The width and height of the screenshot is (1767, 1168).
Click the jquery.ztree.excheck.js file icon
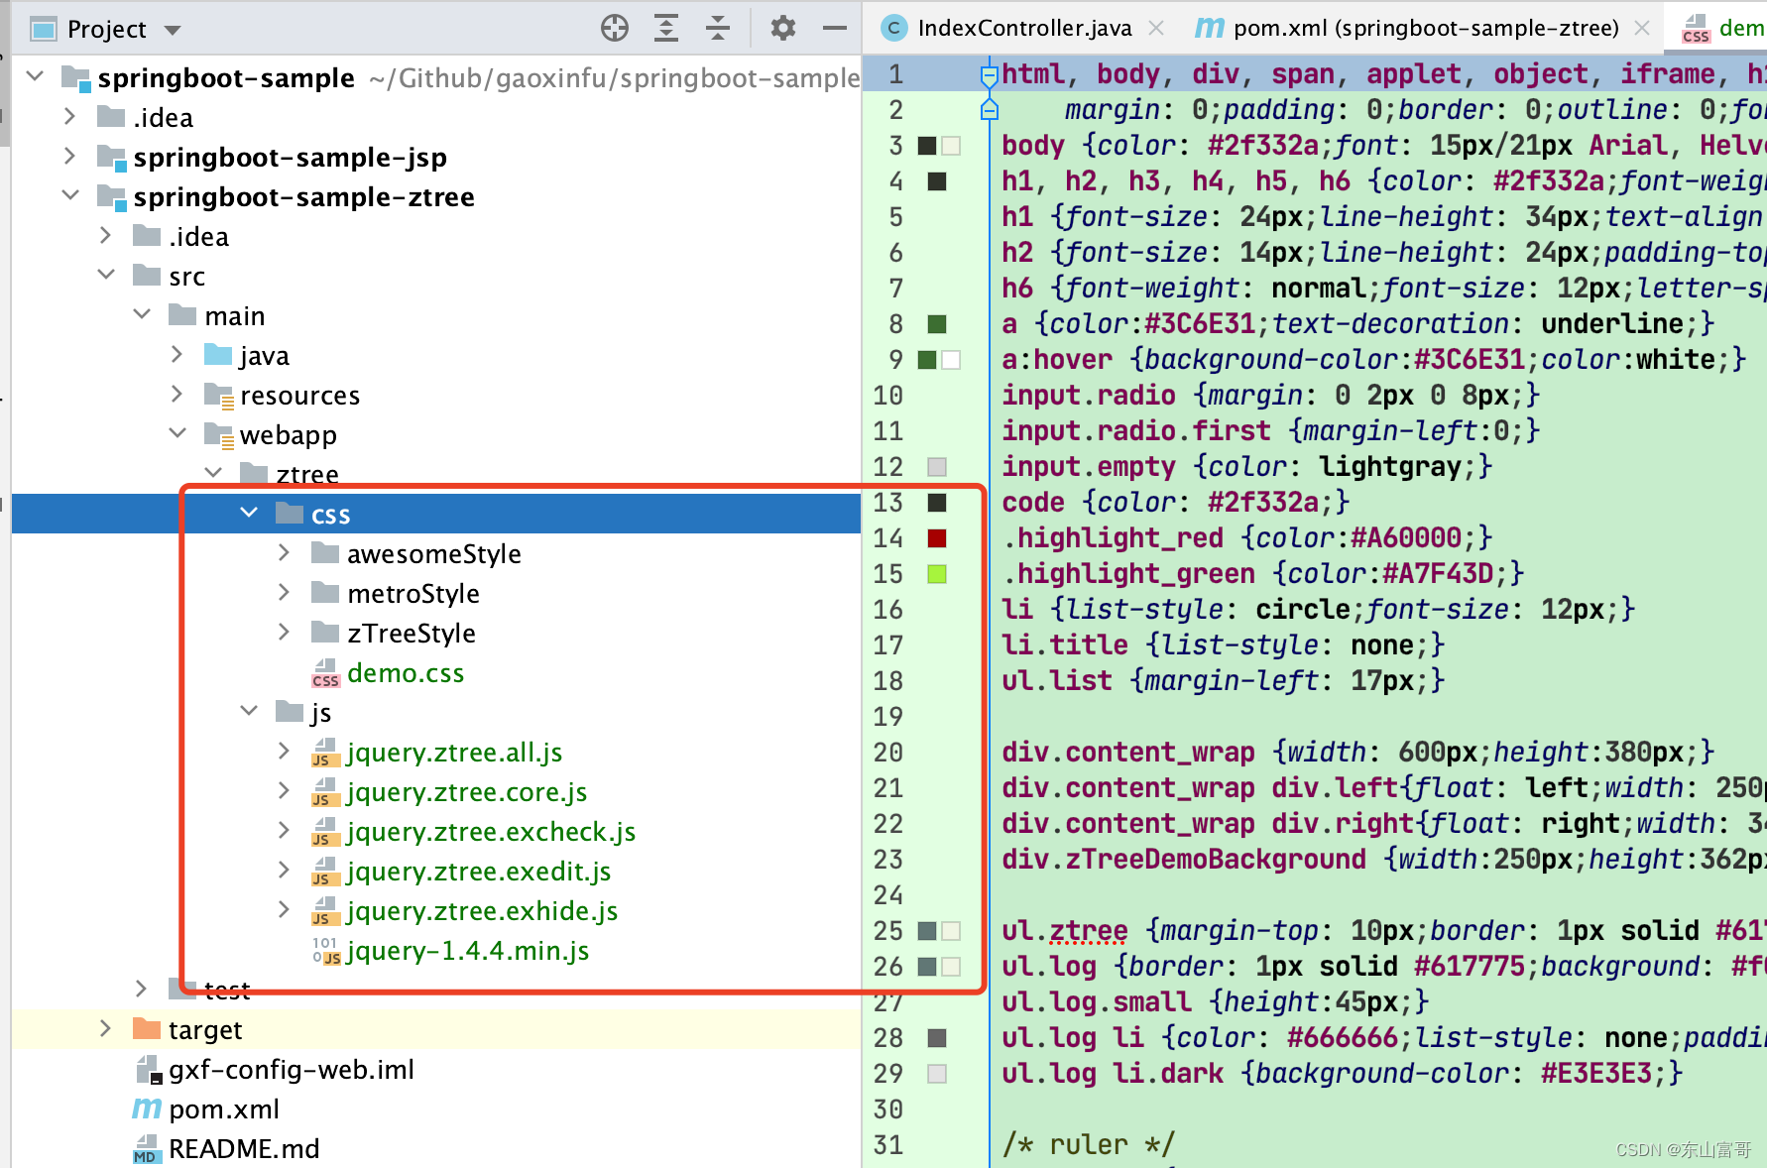coord(325,832)
